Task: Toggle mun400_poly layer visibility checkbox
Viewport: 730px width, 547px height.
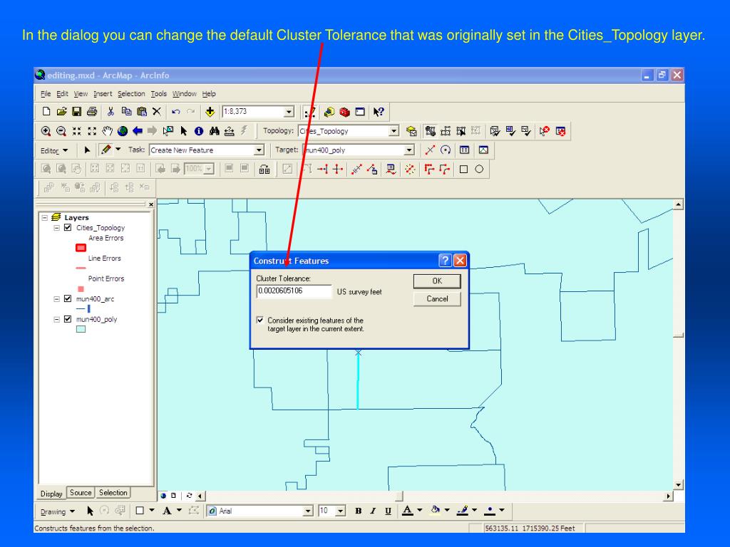Action: pos(68,319)
